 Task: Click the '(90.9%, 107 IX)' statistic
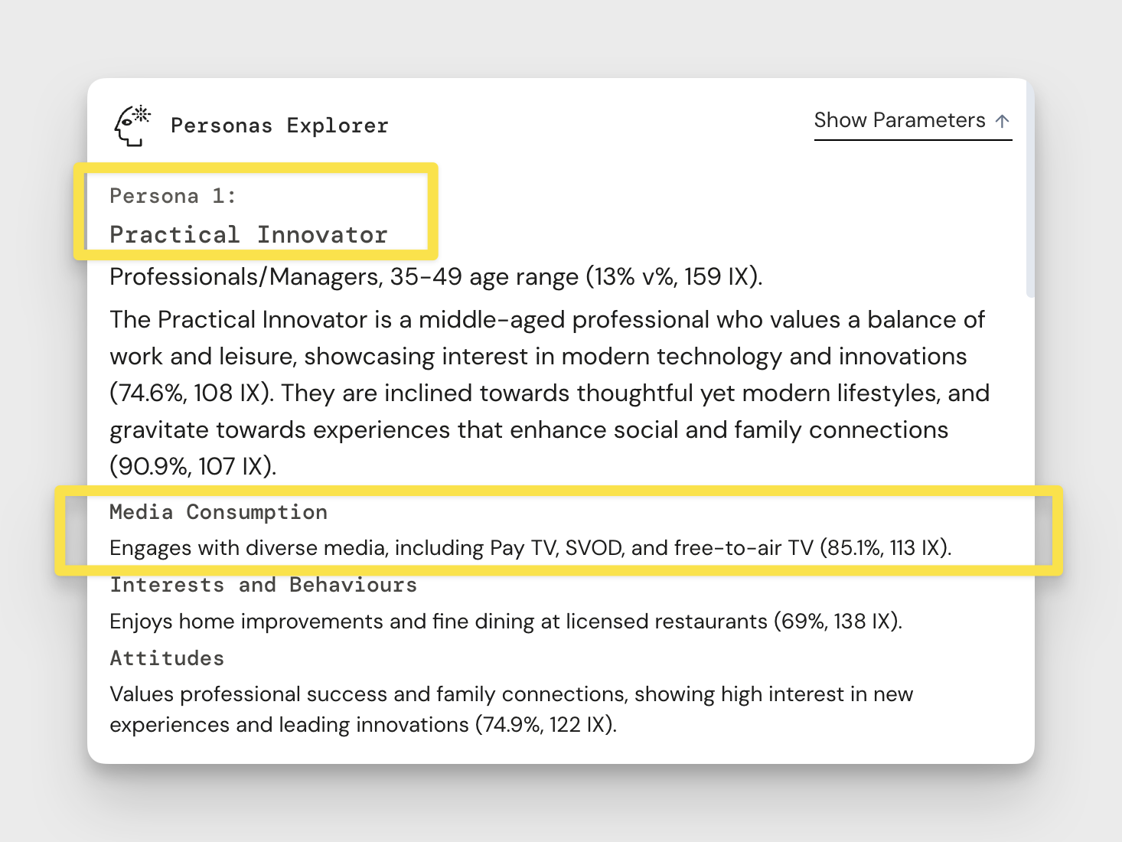coord(193,465)
